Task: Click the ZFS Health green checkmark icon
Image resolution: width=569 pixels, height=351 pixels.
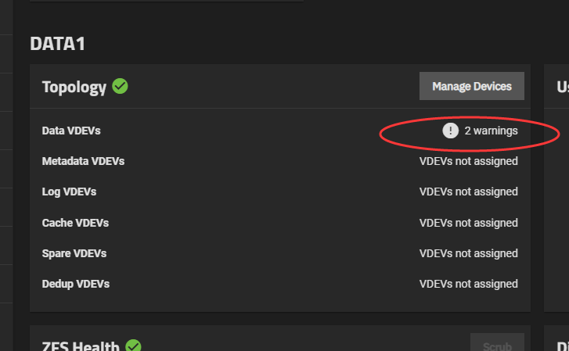Action: coord(133,346)
